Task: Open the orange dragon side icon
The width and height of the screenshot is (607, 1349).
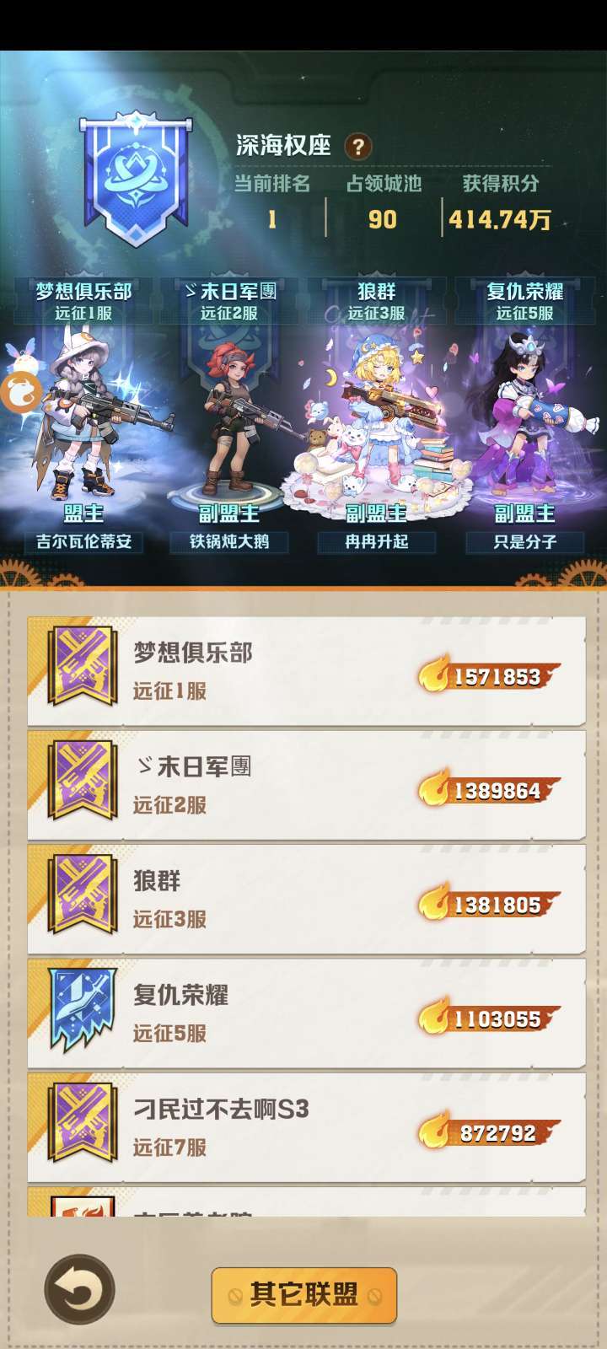Action: coord(20,394)
